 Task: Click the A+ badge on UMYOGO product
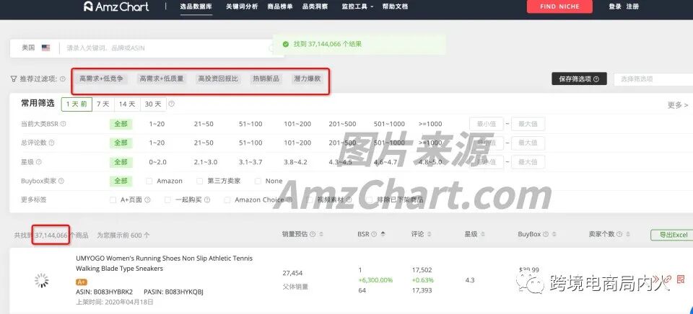[82, 282]
